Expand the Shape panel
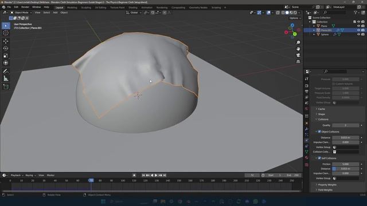Image resolution: width=367 pixels, height=206 pixels. 321,114
